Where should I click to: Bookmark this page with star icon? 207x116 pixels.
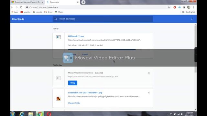tap(169, 7)
